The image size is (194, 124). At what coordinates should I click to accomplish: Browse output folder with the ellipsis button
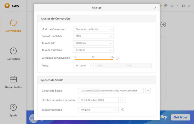tap(148, 91)
